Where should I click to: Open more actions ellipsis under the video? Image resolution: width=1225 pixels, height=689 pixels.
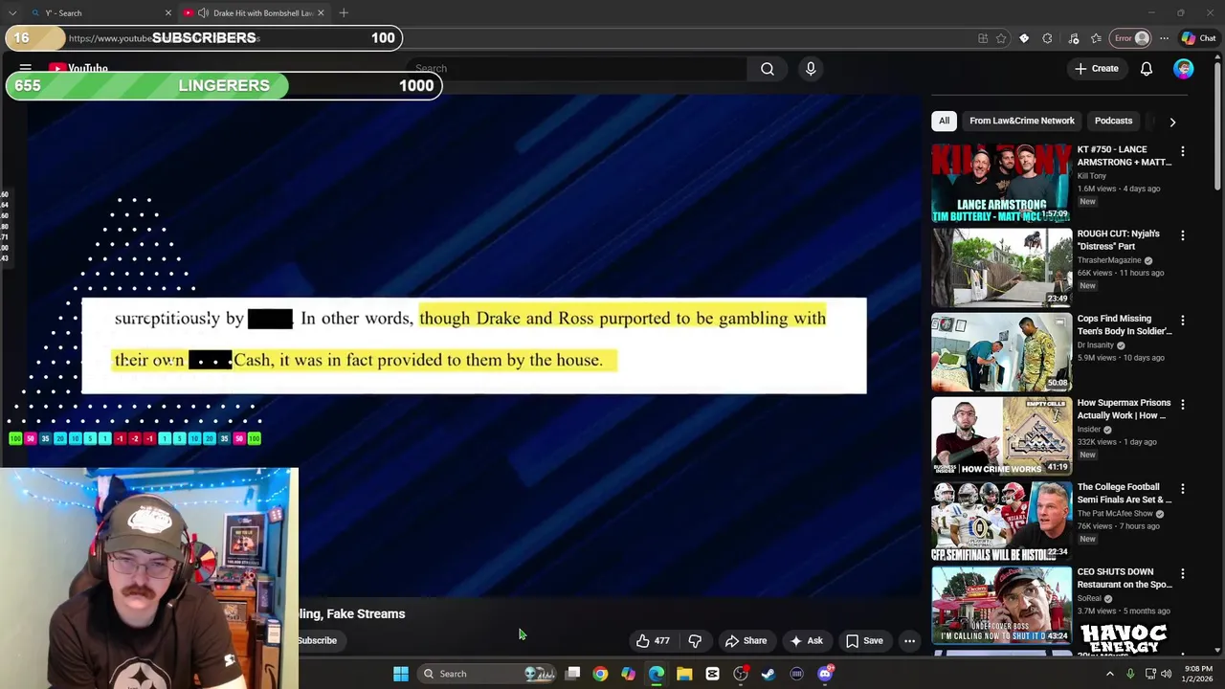(910, 641)
